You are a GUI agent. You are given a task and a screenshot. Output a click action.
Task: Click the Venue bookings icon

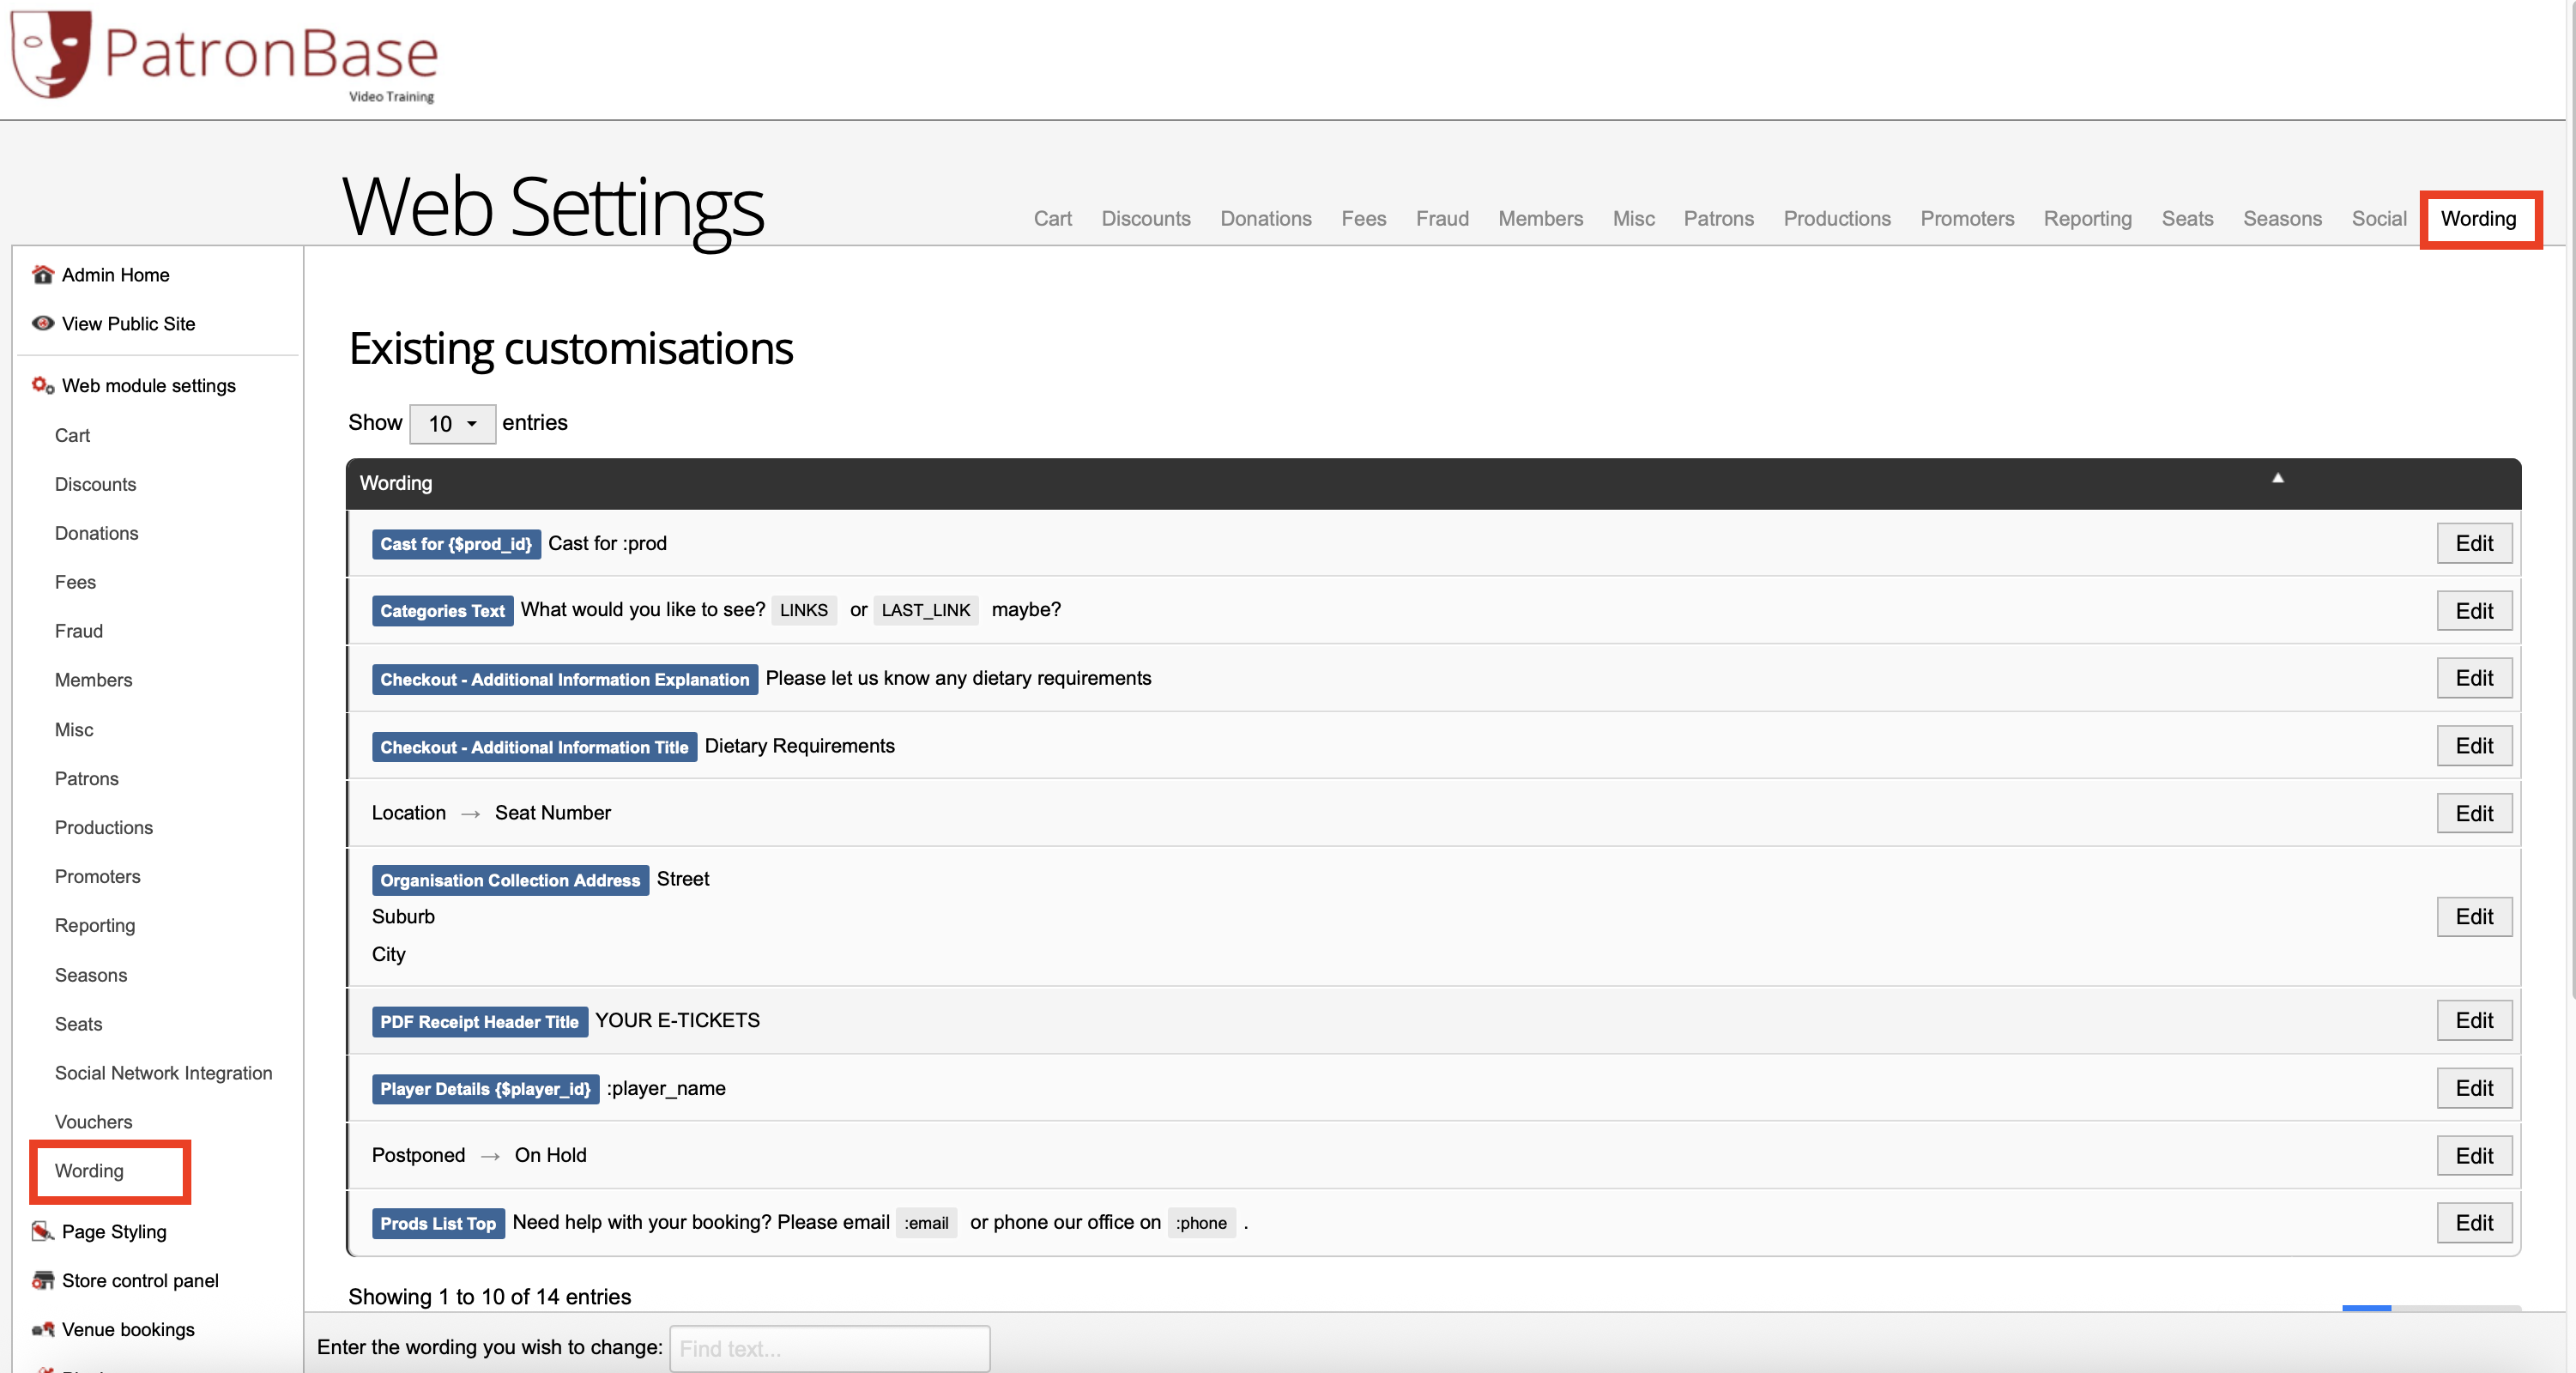tap(42, 1329)
